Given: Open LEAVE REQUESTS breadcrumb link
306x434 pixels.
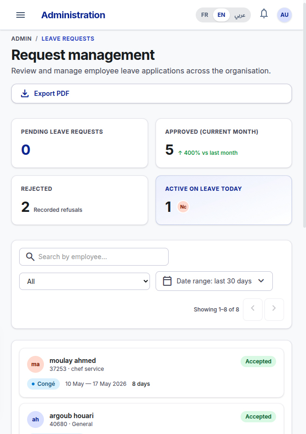Looking at the screenshot, I should coord(68,39).
